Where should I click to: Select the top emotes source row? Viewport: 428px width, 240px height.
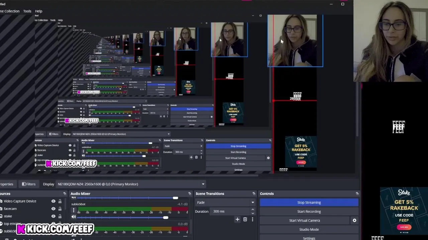click(x=32, y=224)
